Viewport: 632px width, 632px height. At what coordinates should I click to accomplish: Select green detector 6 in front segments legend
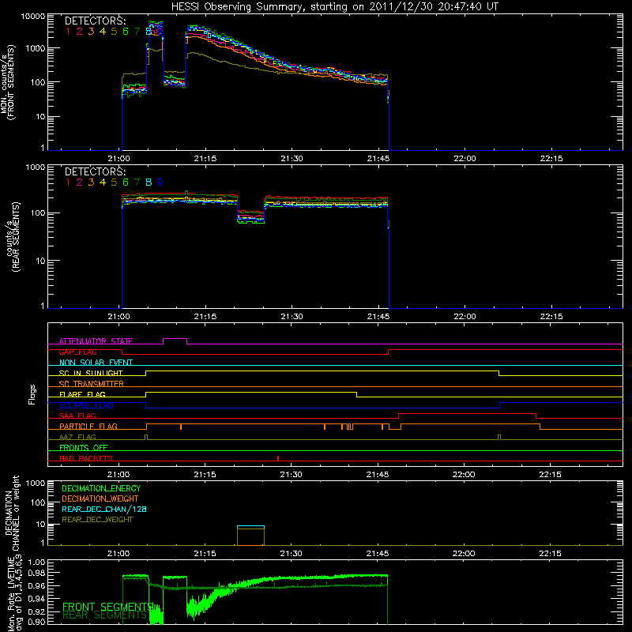tap(126, 31)
